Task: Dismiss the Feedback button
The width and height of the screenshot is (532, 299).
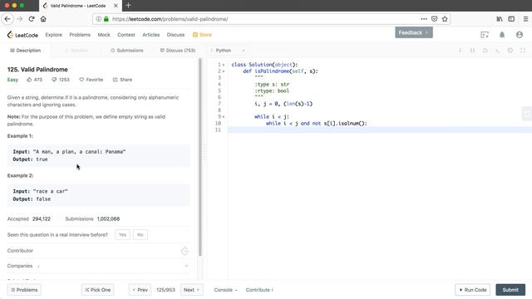Action: coord(426,32)
